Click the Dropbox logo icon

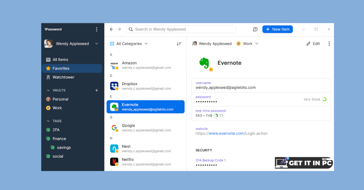pos(114,86)
